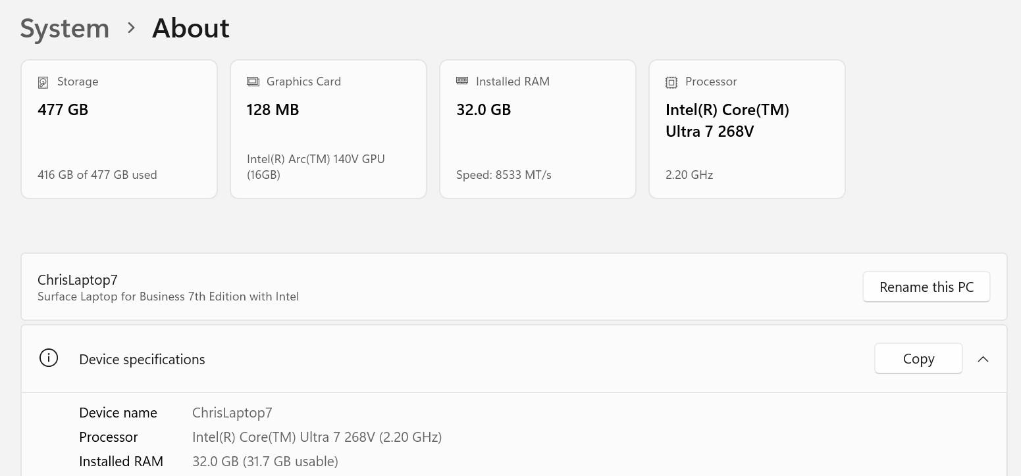The width and height of the screenshot is (1021, 476).
Task: Click the Installed RAM 31.7 GB usable value
Action: (265, 462)
